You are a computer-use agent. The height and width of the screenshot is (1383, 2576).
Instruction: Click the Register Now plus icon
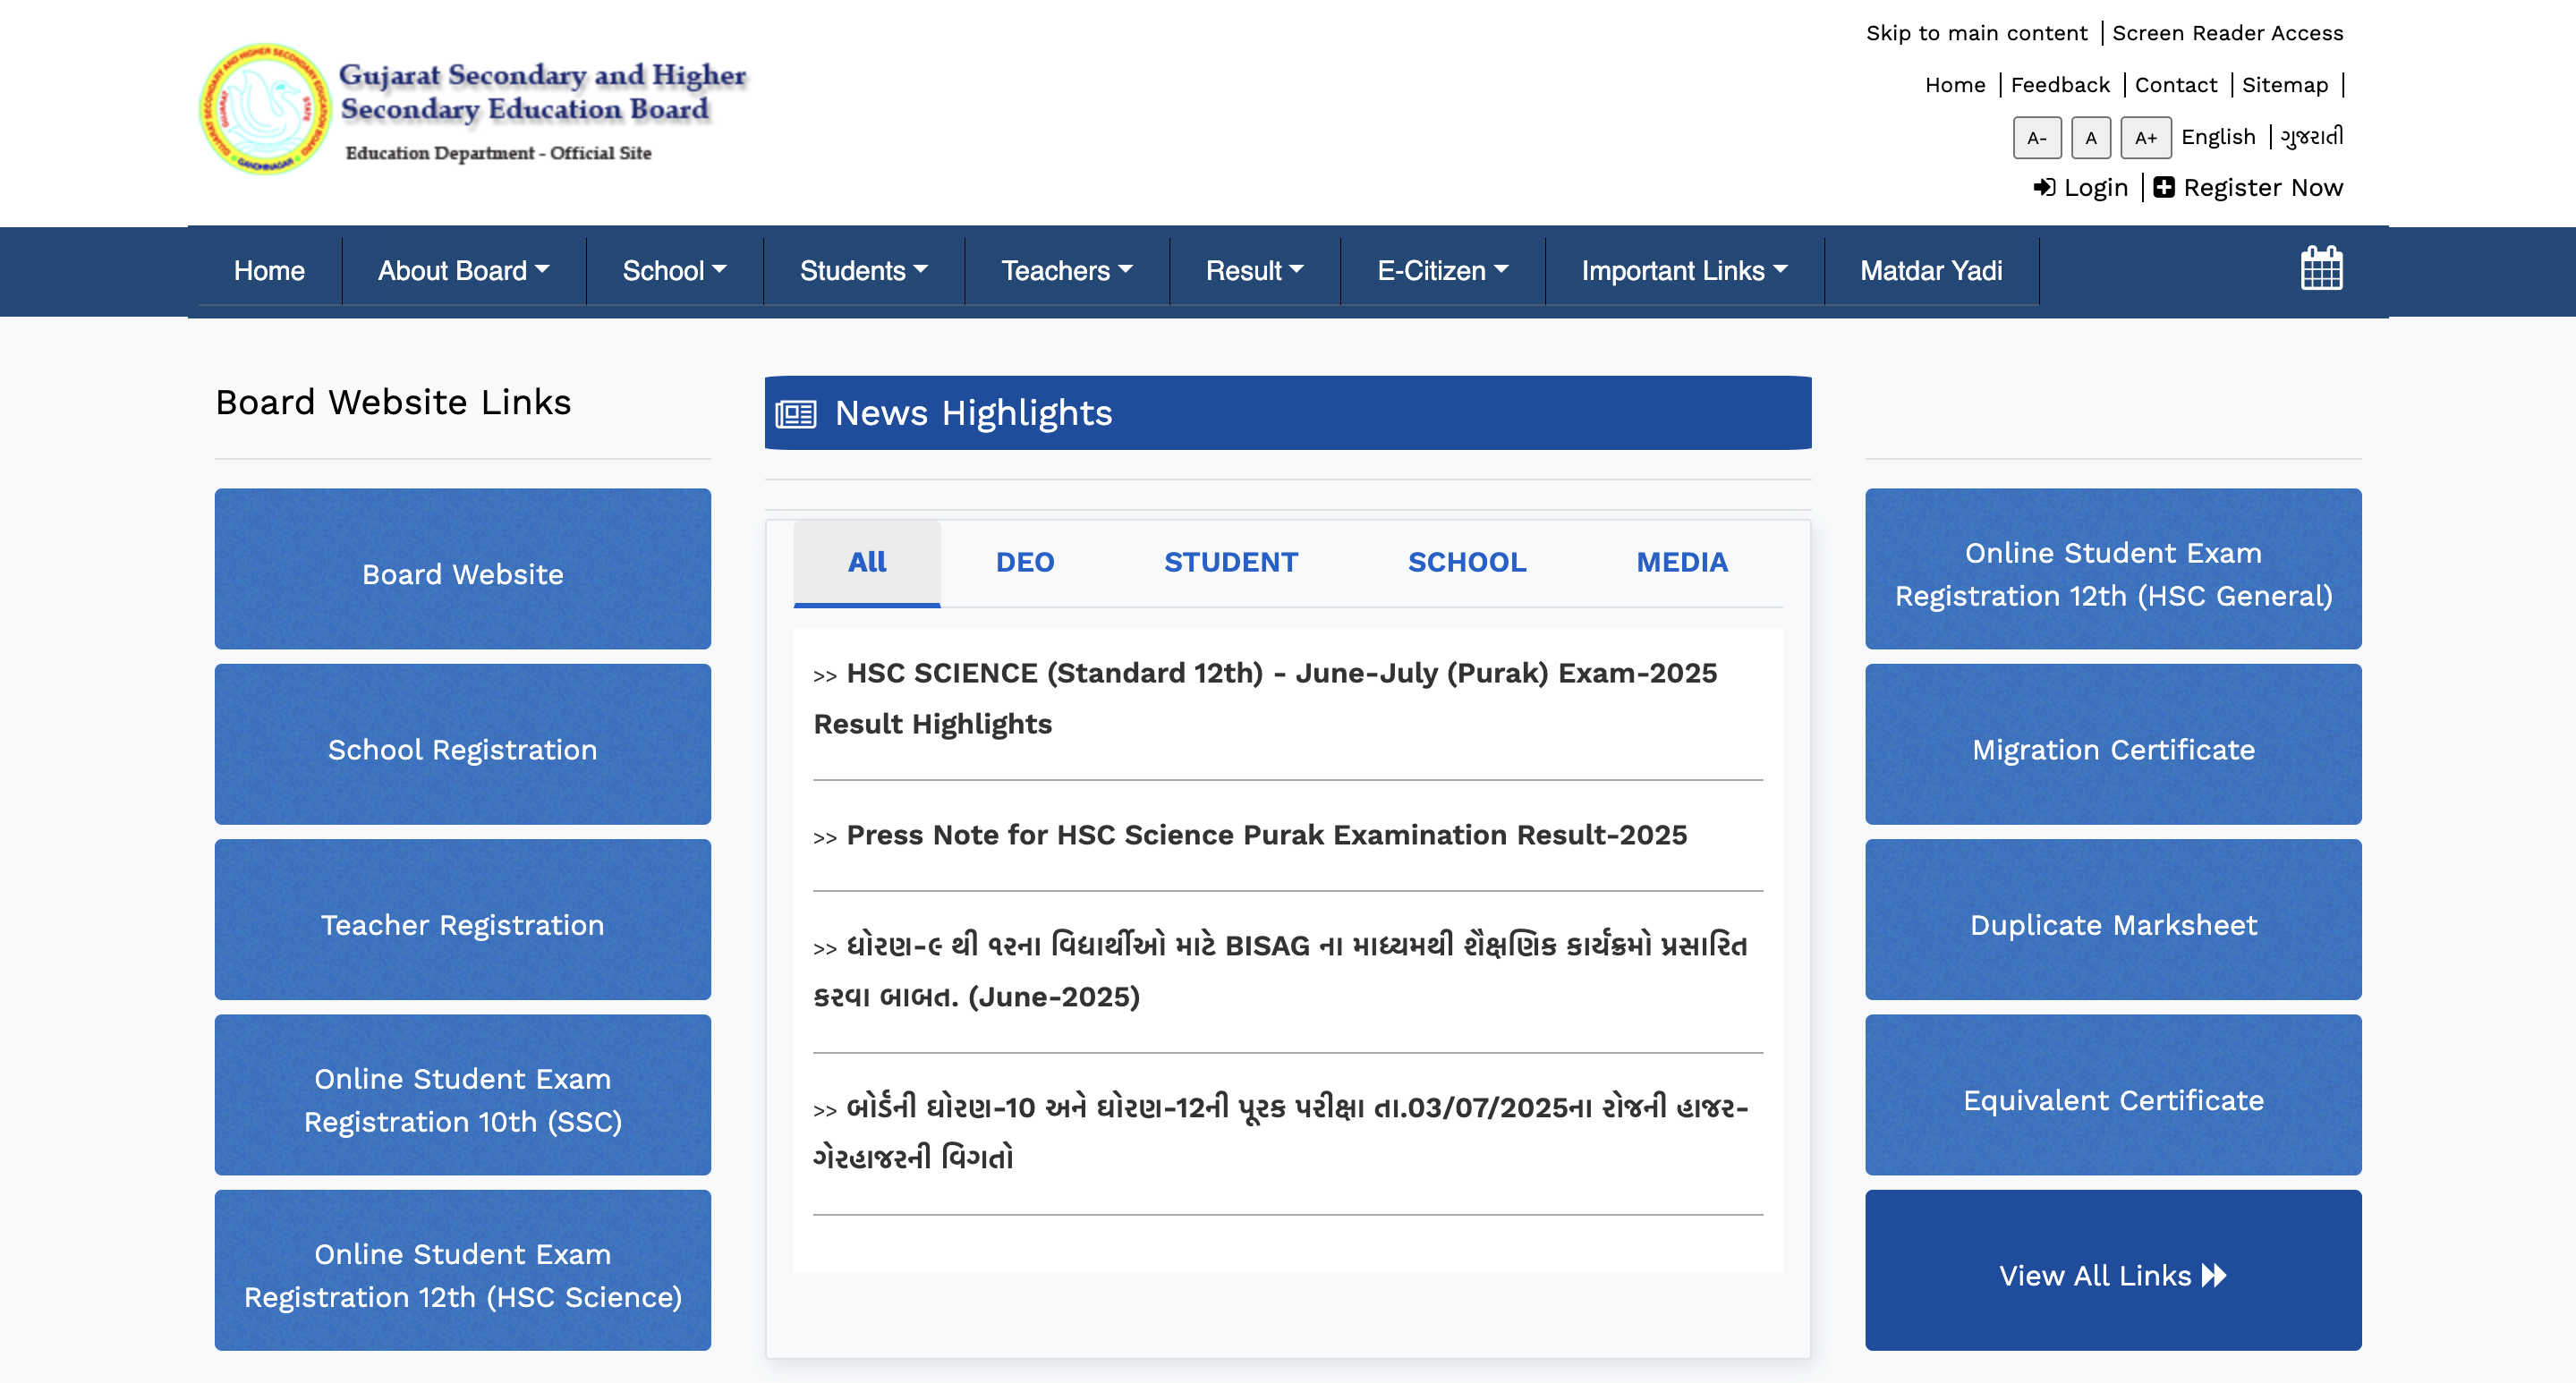pyautogui.click(x=2165, y=186)
